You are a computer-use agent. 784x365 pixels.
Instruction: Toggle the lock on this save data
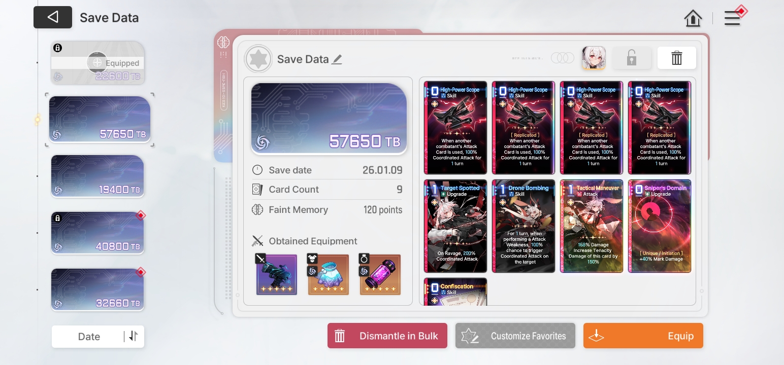pyautogui.click(x=631, y=58)
